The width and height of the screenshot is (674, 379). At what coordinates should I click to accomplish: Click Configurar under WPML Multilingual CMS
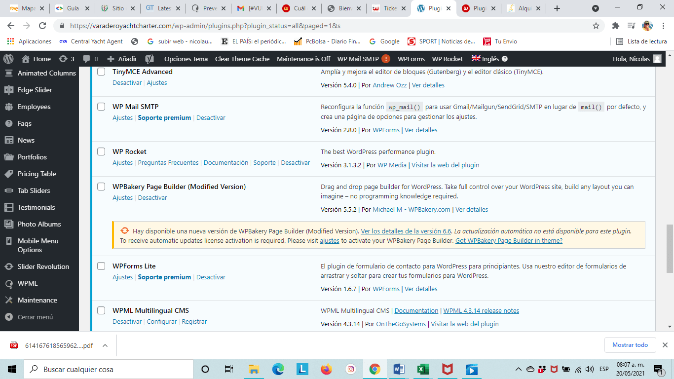[161, 321]
